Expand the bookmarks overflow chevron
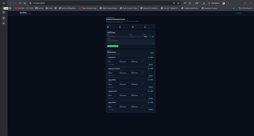 (234, 8)
